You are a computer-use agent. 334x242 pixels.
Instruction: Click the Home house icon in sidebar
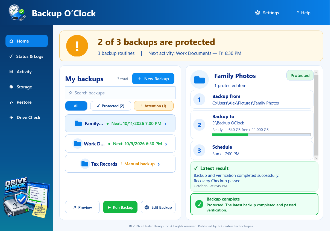tap(11, 41)
